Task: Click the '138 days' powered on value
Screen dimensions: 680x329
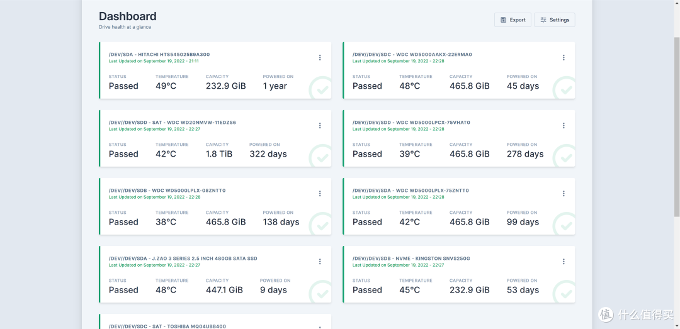Action: [x=281, y=222]
